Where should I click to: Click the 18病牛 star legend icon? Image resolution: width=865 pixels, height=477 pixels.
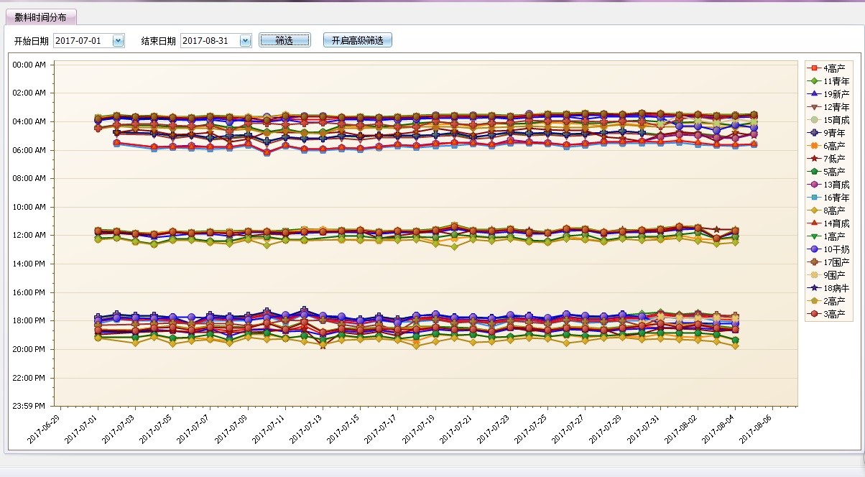tap(813, 288)
